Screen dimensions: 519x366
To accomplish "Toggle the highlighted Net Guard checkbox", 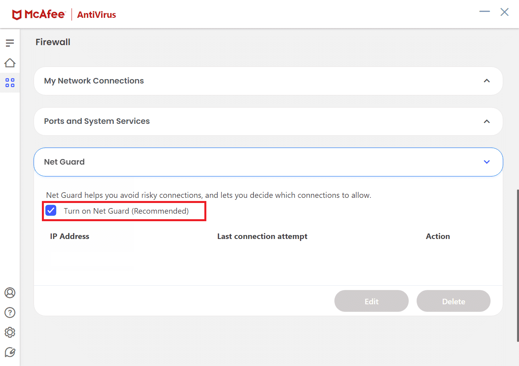I will [x=51, y=210].
